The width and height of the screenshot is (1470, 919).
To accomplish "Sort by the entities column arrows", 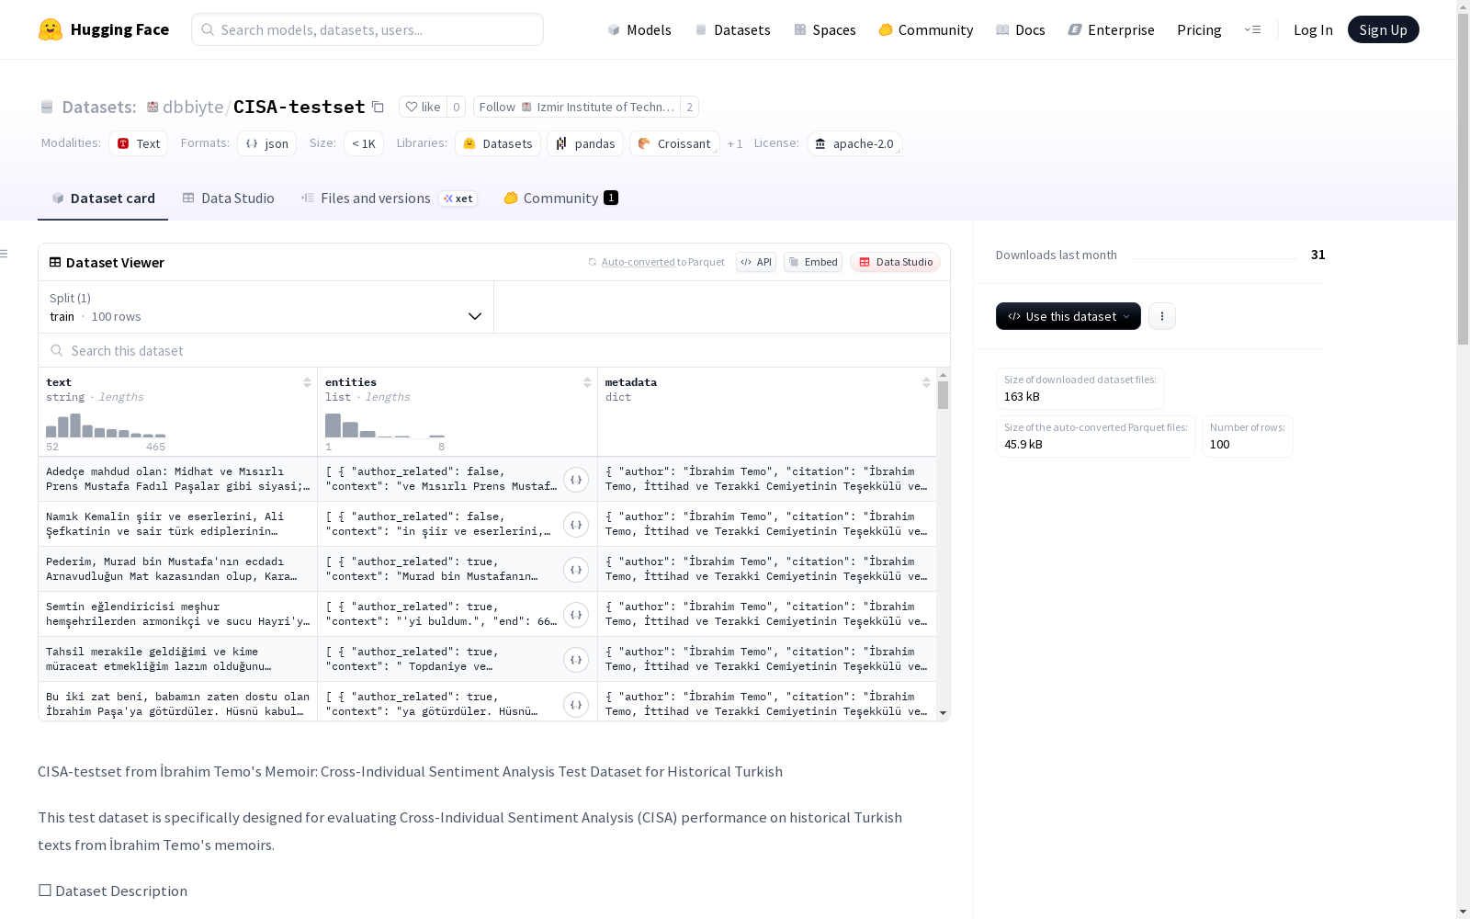I will pyautogui.click(x=587, y=382).
